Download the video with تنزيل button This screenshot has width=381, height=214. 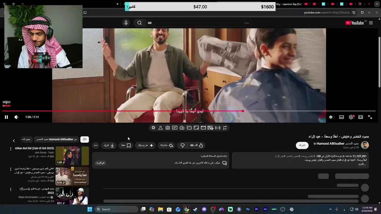tap(109, 145)
